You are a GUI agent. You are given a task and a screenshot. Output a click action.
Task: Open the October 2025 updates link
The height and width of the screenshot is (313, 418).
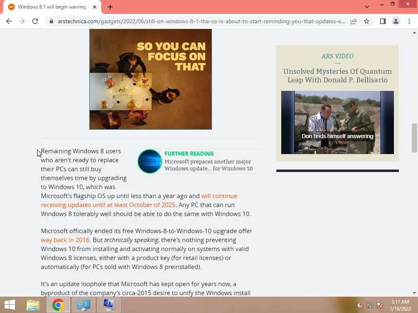[x=139, y=201]
